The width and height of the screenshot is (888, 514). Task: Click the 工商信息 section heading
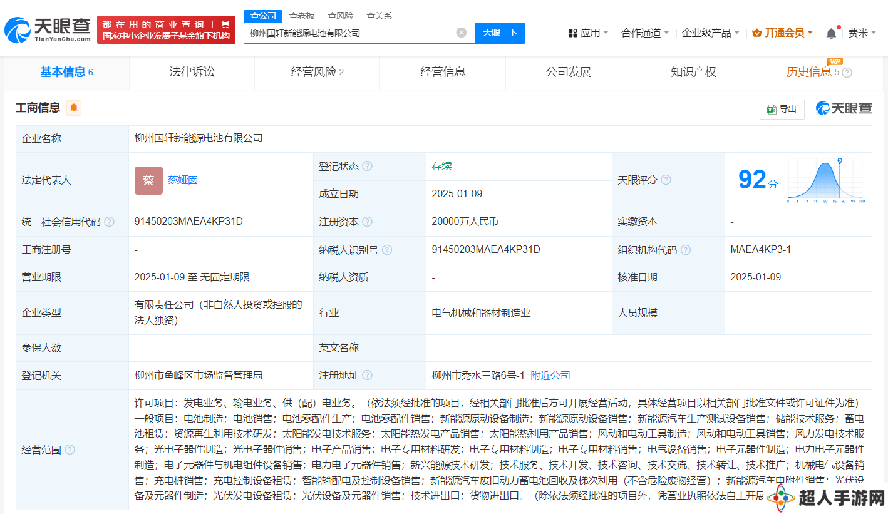[x=38, y=108]
